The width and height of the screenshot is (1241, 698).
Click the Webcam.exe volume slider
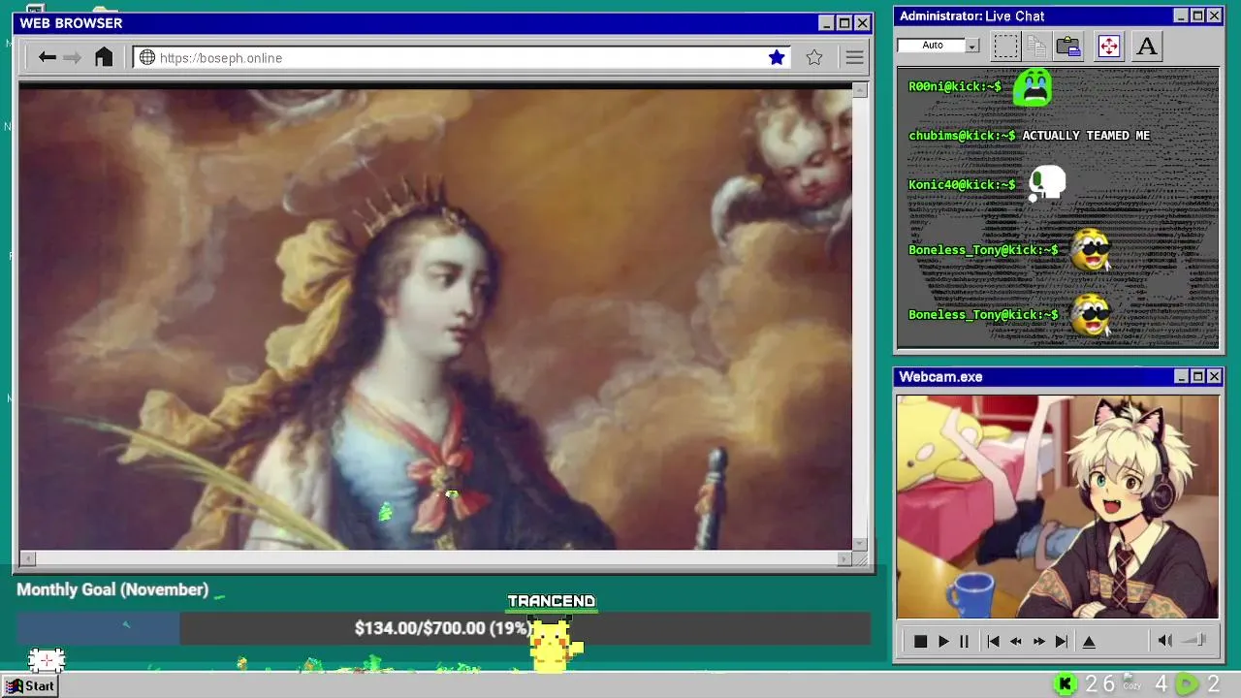[1195, 640]
